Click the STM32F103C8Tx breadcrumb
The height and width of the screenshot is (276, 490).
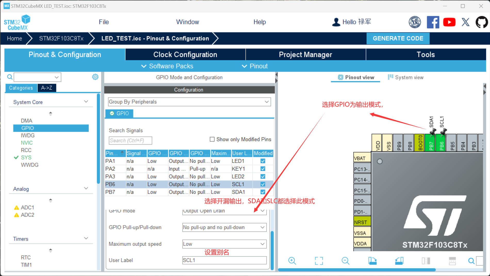(61, 38)
